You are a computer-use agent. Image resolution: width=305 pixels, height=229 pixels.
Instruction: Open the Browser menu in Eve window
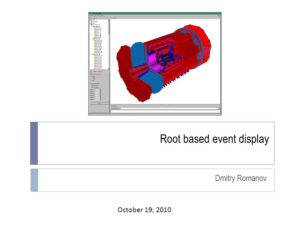pyautogui.click(x=91, y=16)
